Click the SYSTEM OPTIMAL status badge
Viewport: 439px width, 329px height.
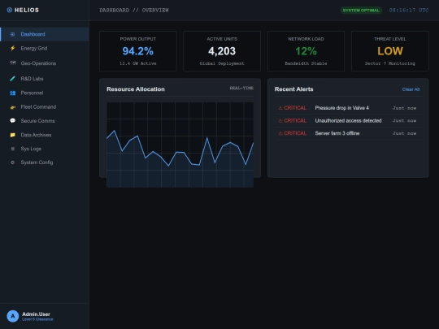[x=361, y=11]
